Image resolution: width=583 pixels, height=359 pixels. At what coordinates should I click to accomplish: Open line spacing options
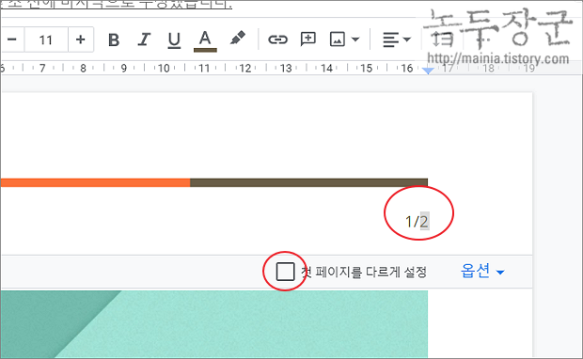[x=442, y=39]
